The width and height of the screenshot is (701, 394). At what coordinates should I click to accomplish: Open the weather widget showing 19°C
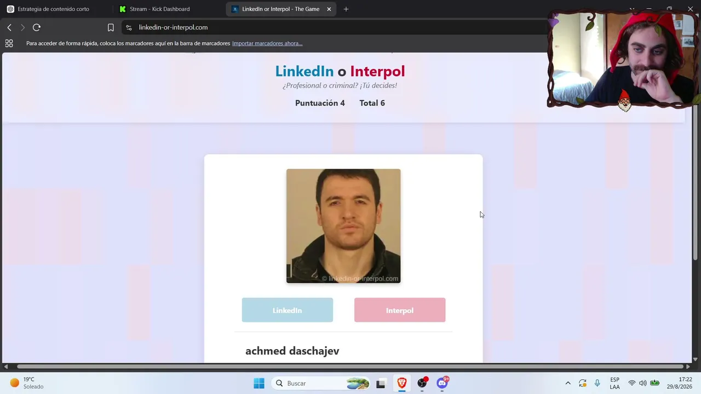pos(27,383)
